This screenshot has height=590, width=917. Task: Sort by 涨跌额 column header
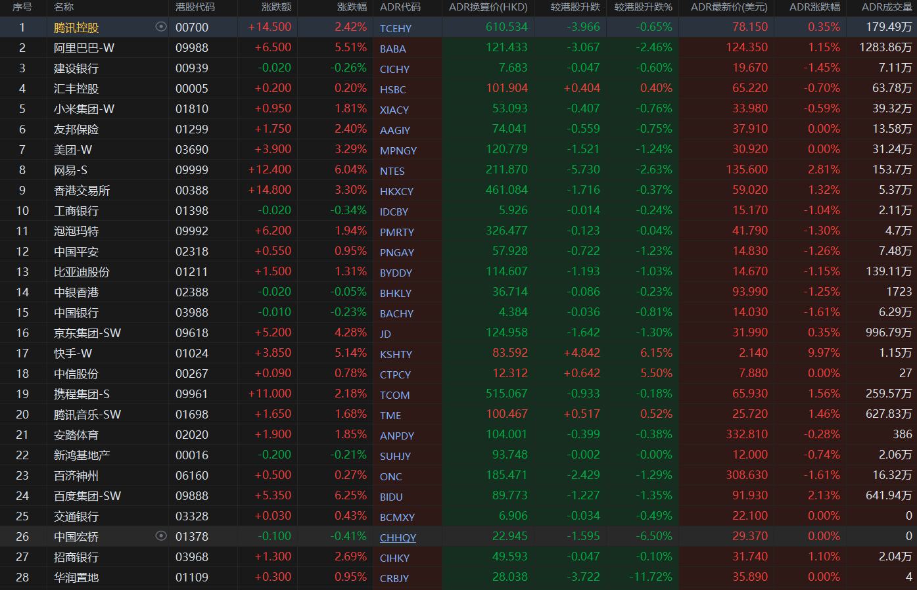276,7
